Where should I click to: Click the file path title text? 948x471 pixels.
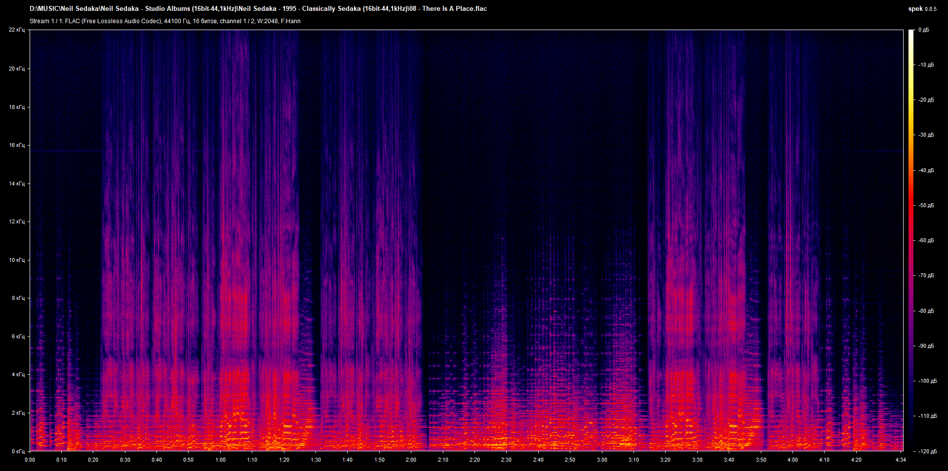pos(258,9)
